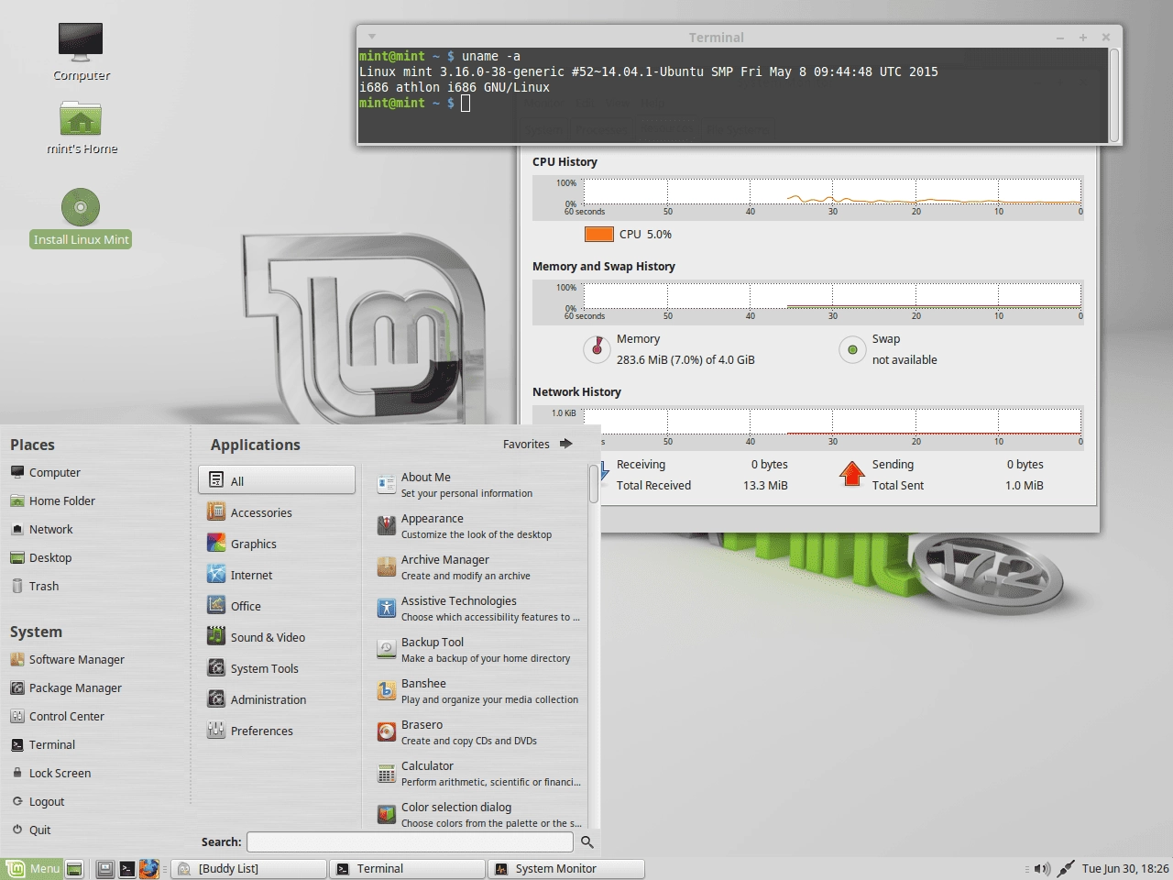The width and height of the screenshot is (1173, 880).
Task: Open About Me from applications list
Action: [480, 484]
